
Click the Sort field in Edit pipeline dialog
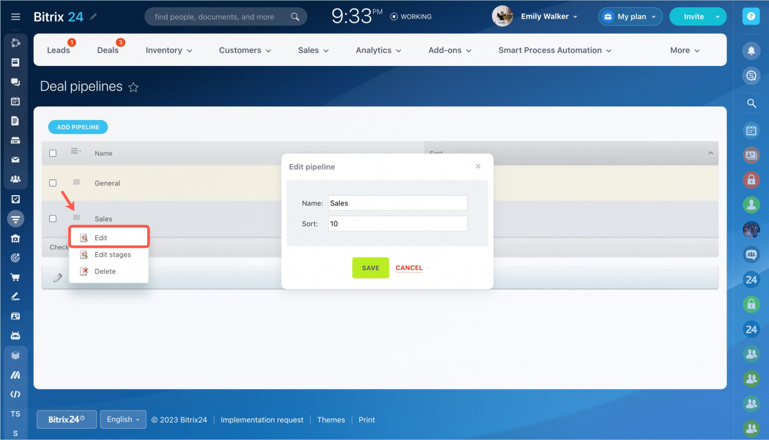click(x=398, y=223)
